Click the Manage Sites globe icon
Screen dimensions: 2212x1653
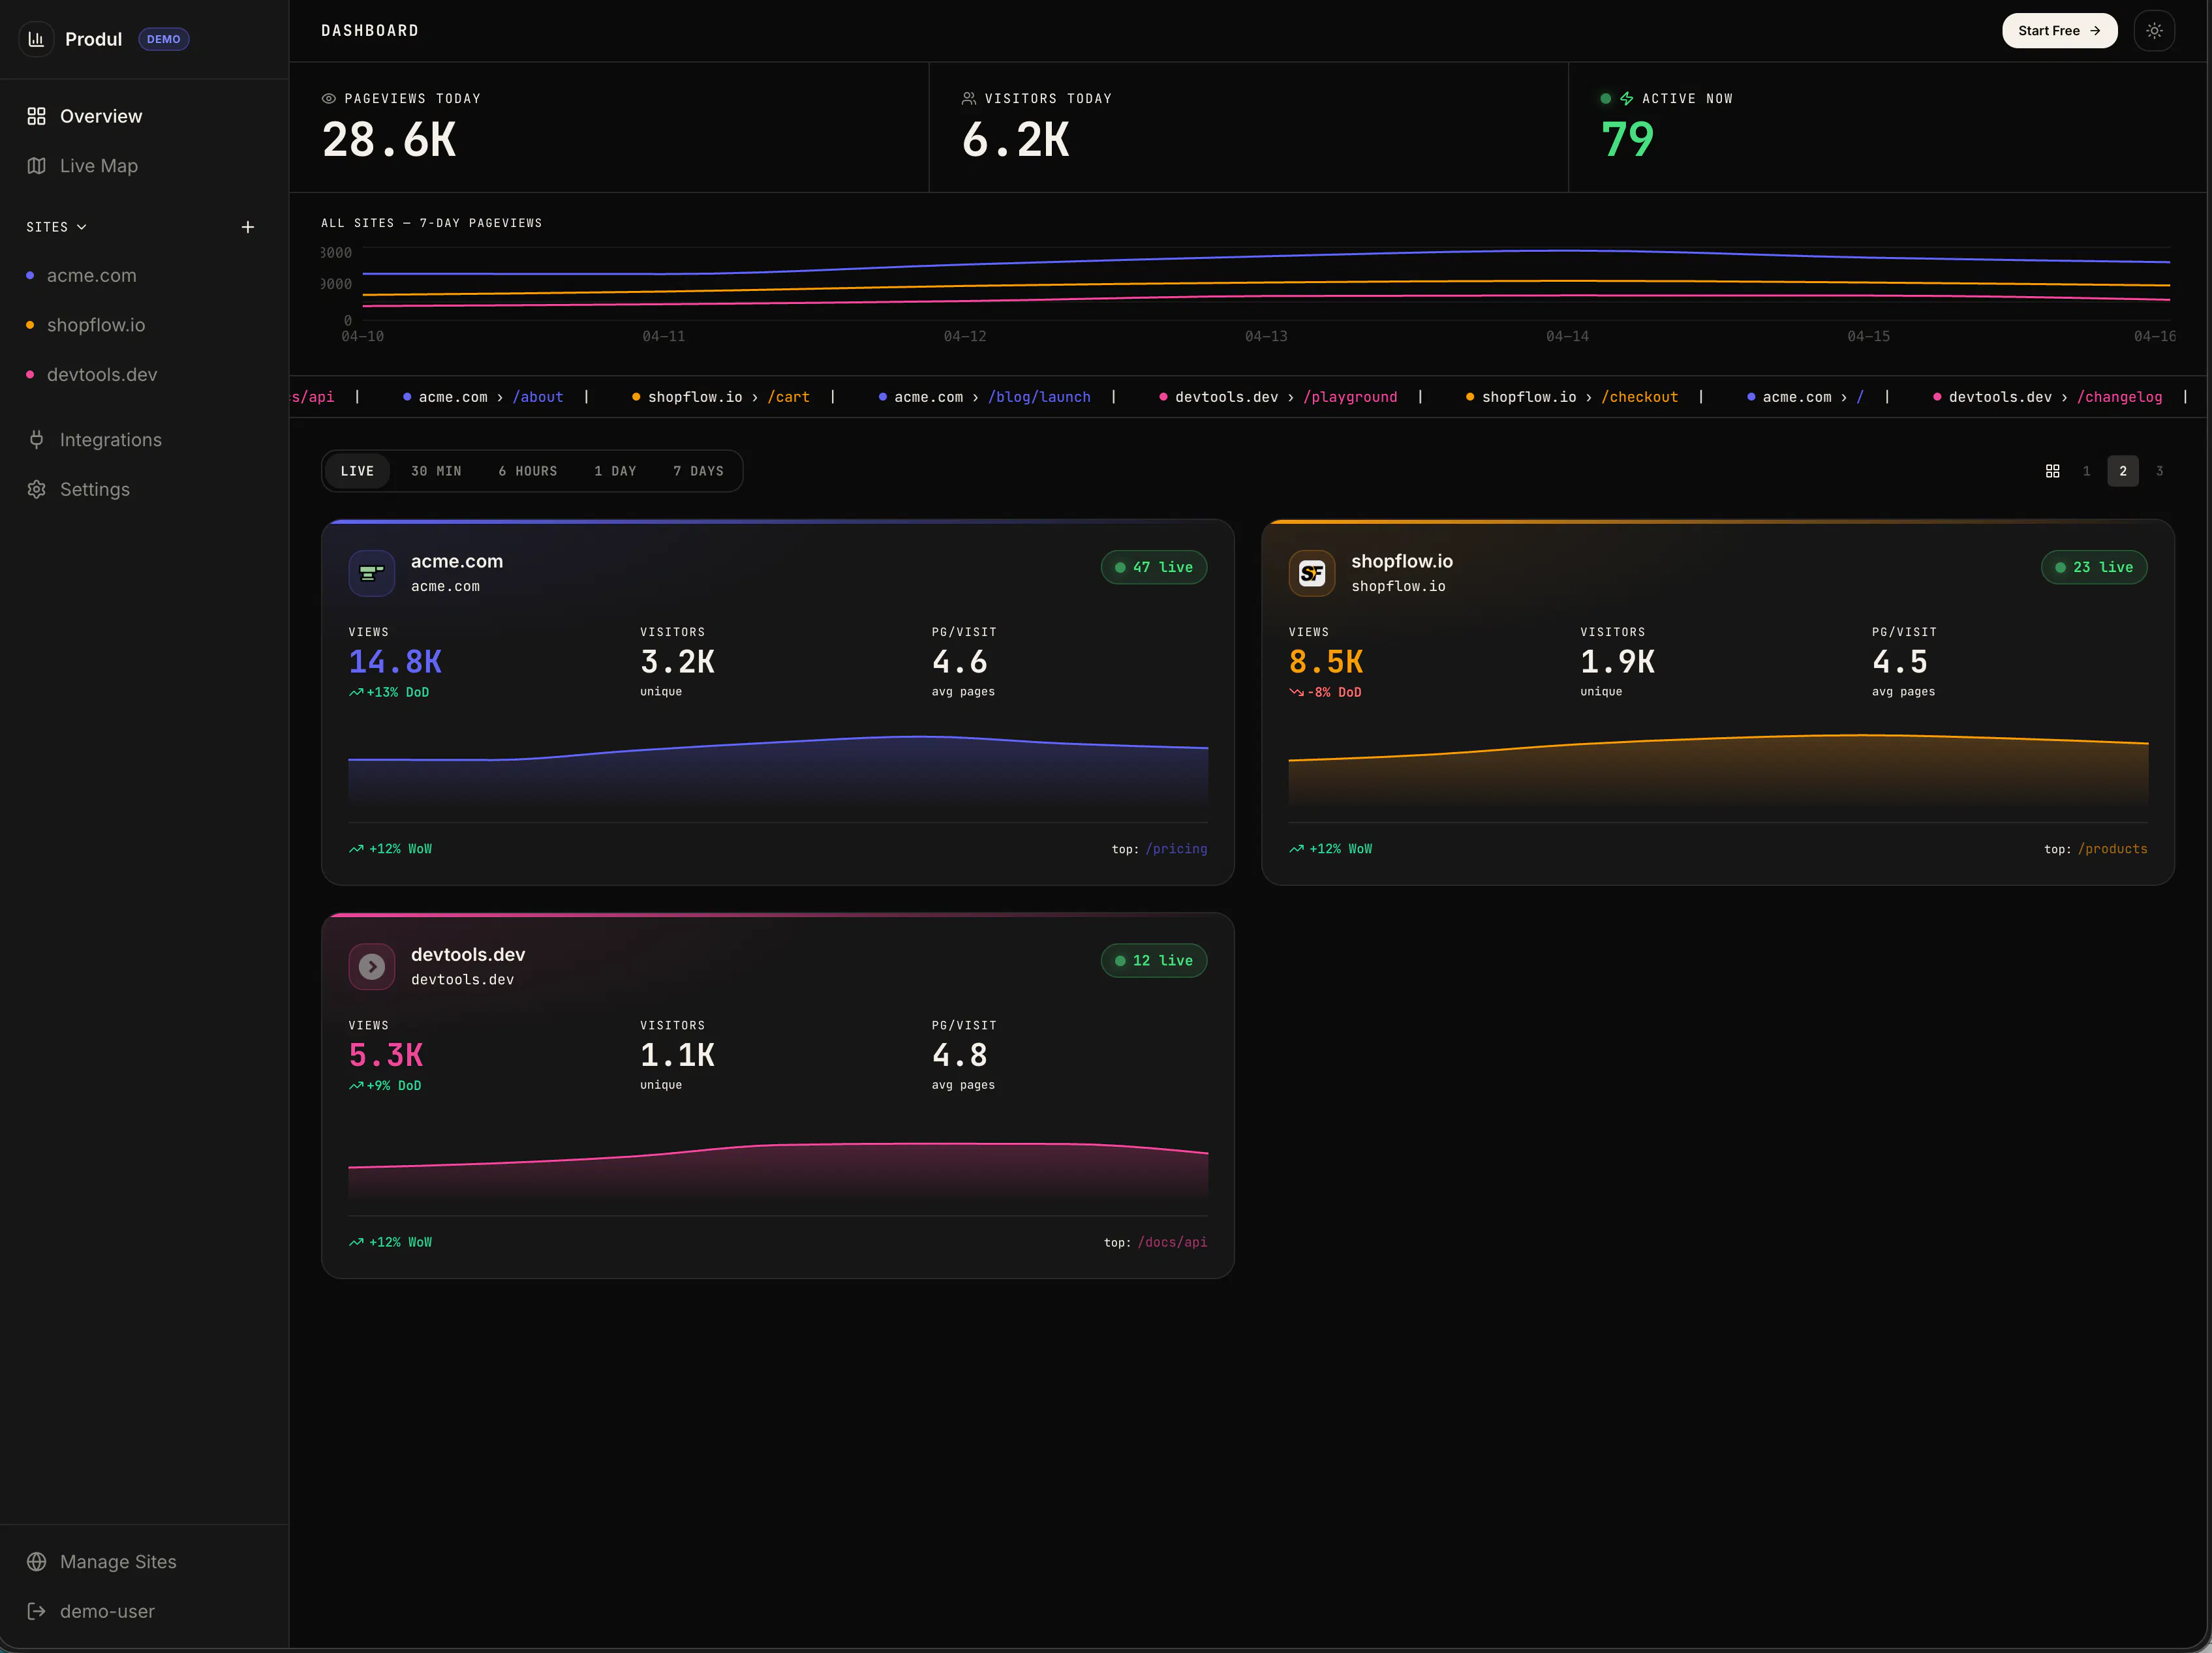(37, 1562)
